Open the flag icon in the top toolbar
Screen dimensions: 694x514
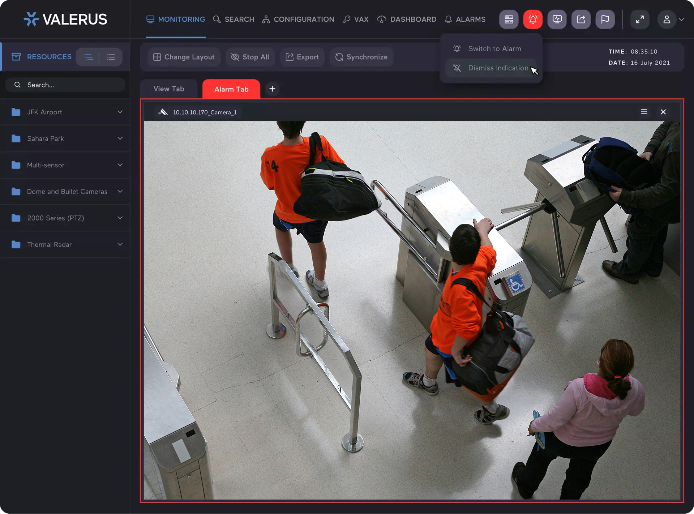605,19
